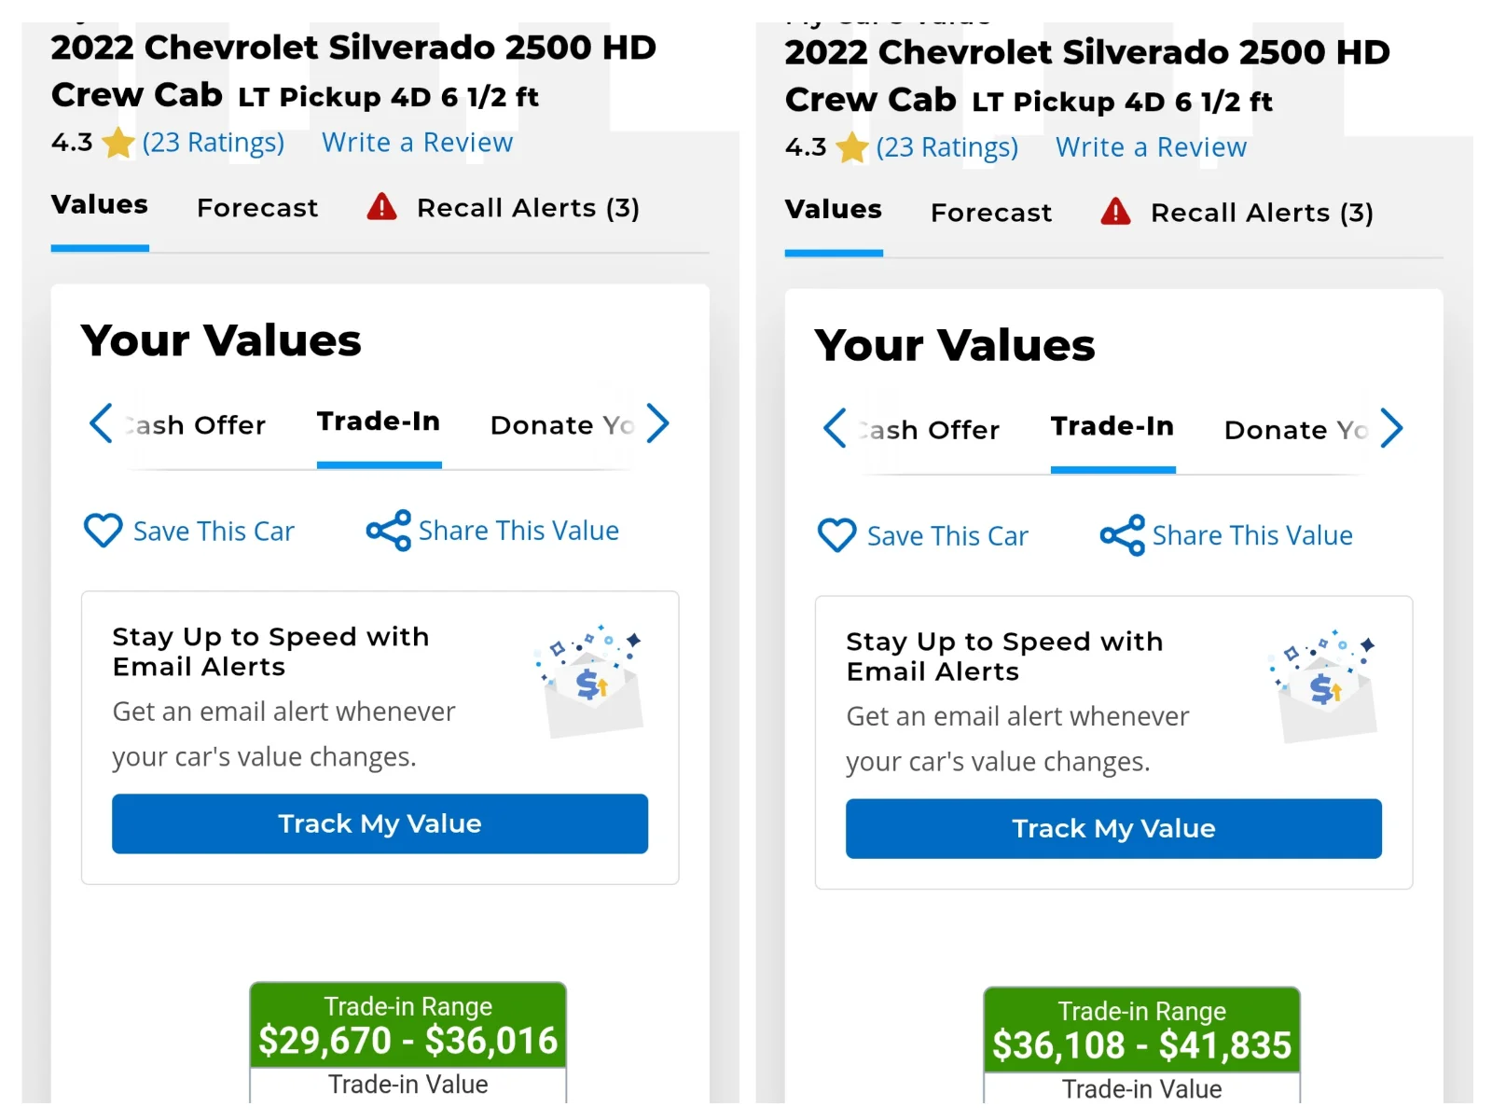Click the red recall warning icon on left
Image resolution: width=1492 pixels, height=1120 pixels.
point(381,207)
